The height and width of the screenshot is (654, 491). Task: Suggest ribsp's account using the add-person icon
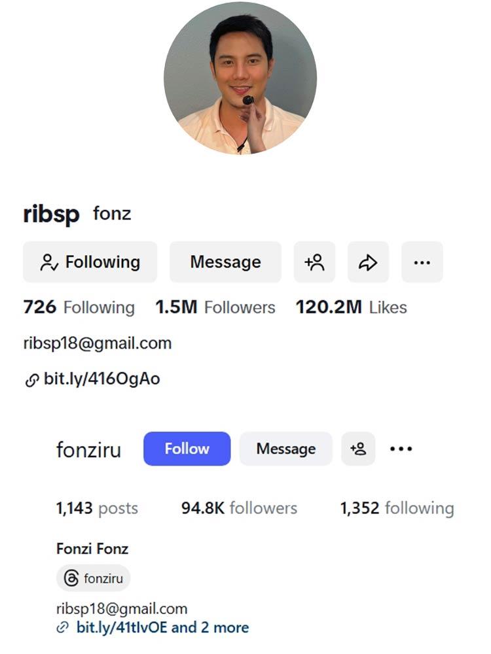tap(314, 262)
